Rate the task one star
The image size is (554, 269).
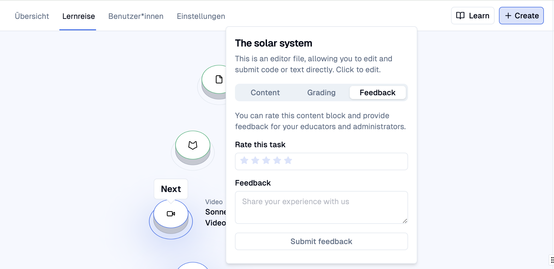(x=244, y=160)
